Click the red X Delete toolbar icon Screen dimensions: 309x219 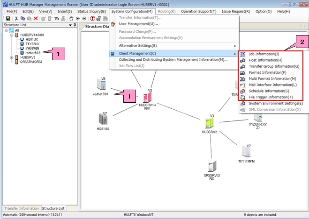pos(36,18)
